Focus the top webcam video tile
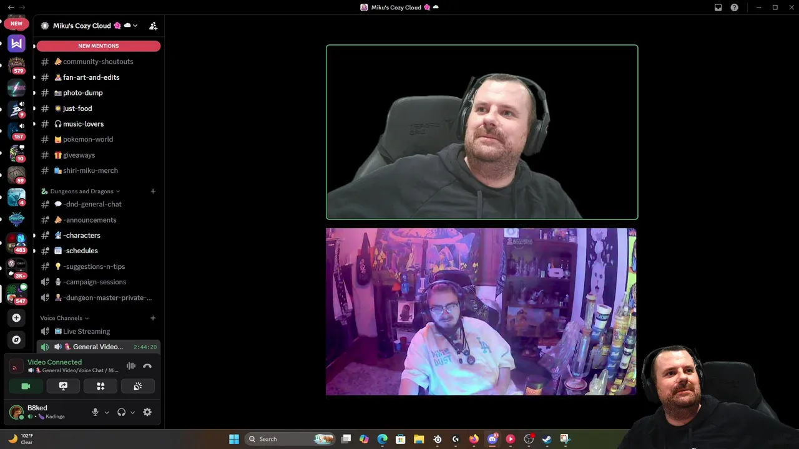The height and width of the screenshot is (449, 799). [482, 132]
